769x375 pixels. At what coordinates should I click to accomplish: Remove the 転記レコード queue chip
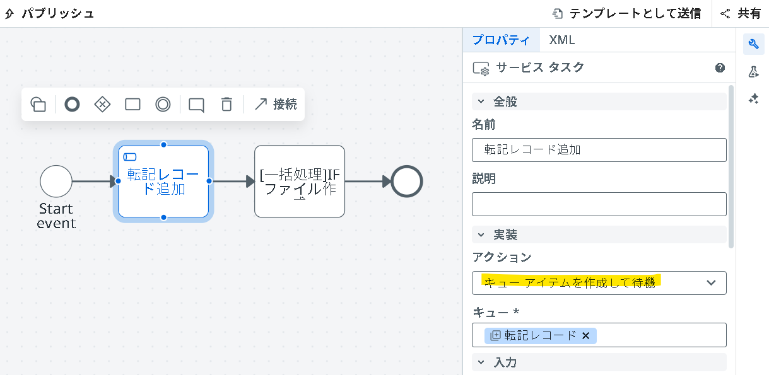tap(585, 335)
